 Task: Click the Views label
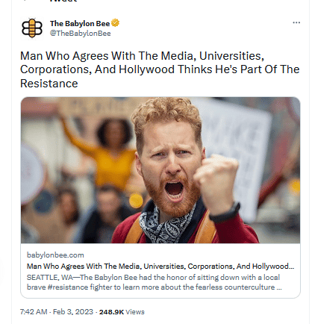point(135,312)
